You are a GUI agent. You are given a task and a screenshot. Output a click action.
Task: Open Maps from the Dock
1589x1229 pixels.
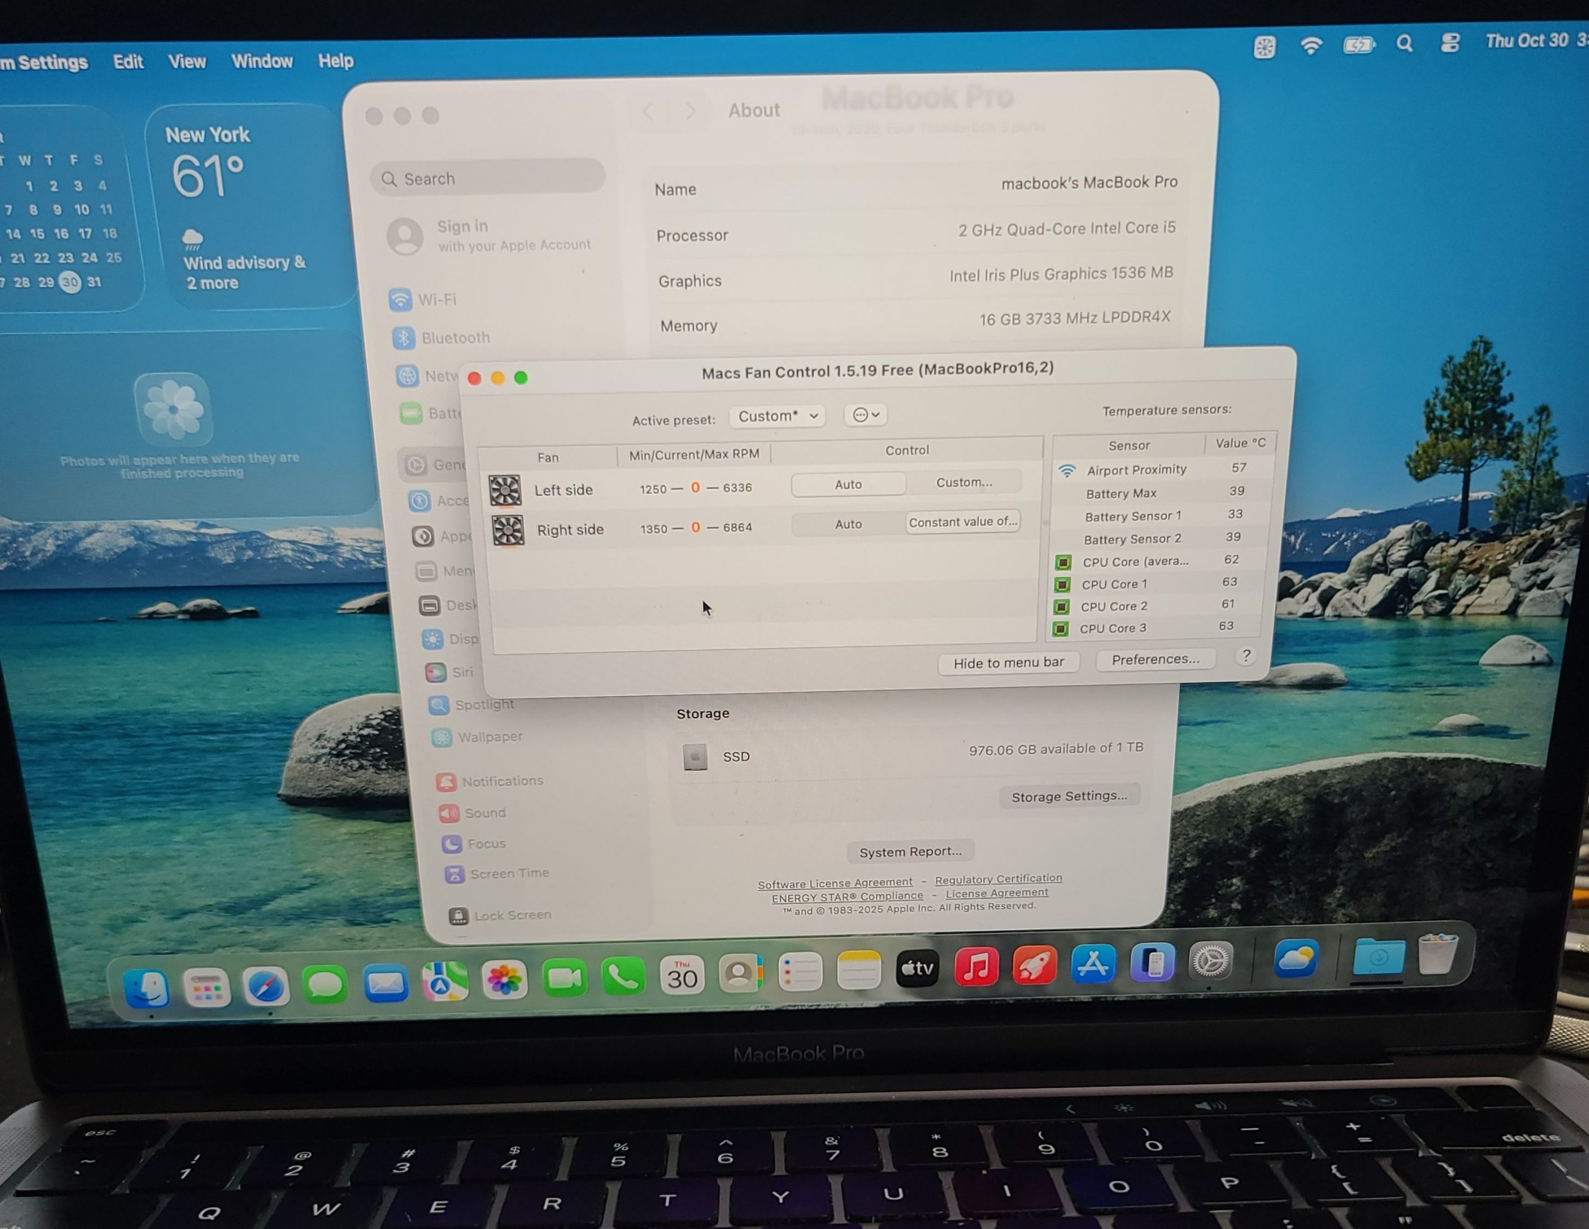[x=444, y=981]
